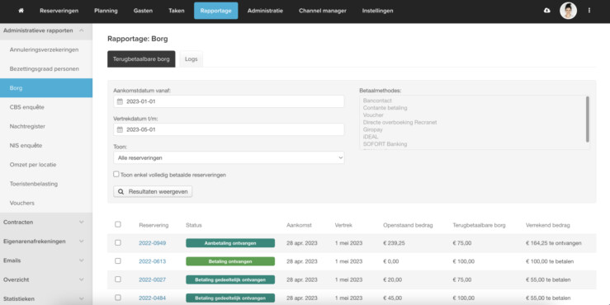Image resolution: width=610 pixels, height=305 pixels.
Task: Open the user avatar profile
Action: [568, 11]
